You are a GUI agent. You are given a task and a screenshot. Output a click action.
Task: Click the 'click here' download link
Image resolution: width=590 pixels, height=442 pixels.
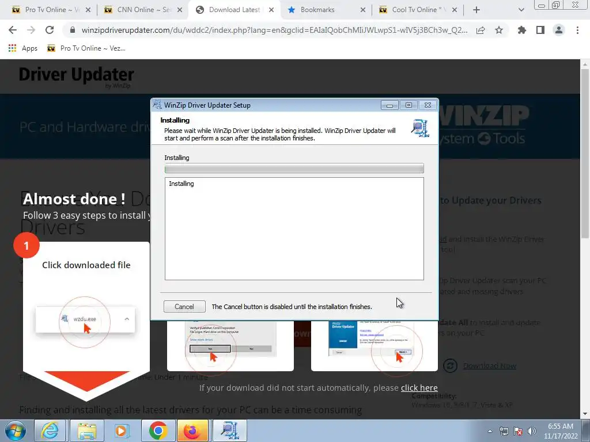coord(419,387)
